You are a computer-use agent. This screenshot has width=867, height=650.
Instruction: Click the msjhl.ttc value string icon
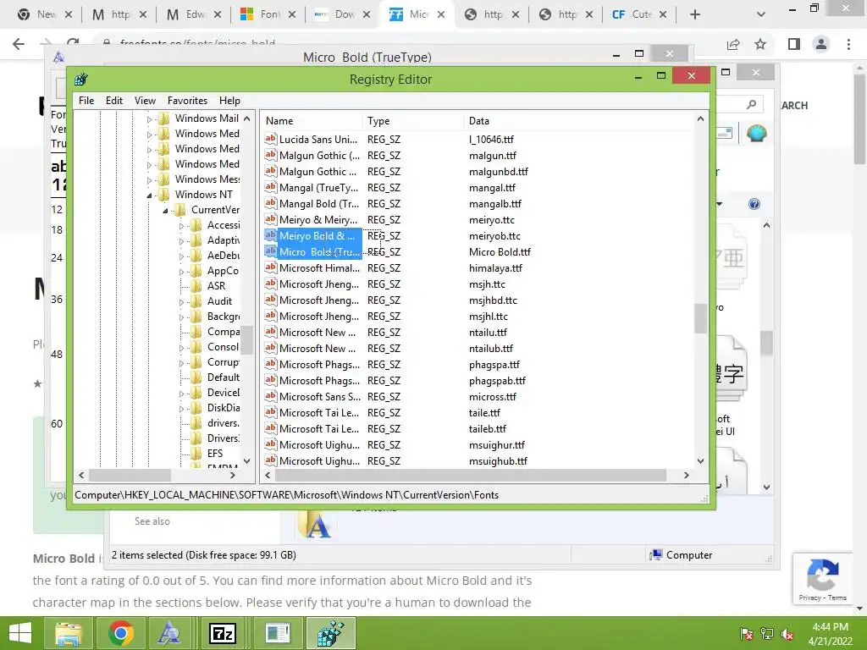(x=270, y=315)
